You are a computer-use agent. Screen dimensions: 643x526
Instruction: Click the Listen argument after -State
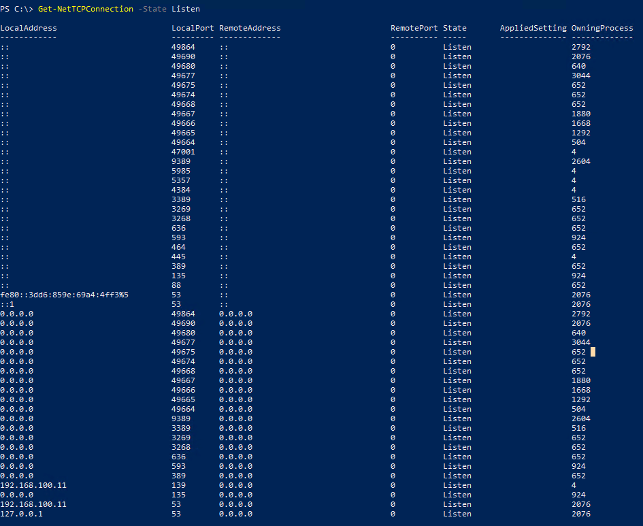pyautogui.click(x=185, y=9)
